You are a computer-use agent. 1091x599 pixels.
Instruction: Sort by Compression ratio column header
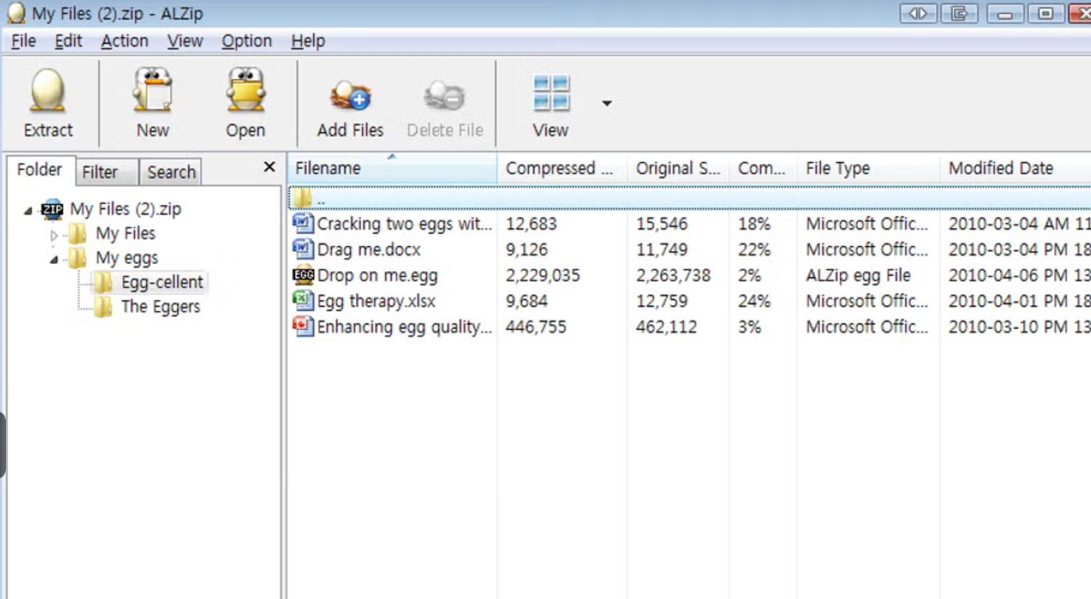763,168
